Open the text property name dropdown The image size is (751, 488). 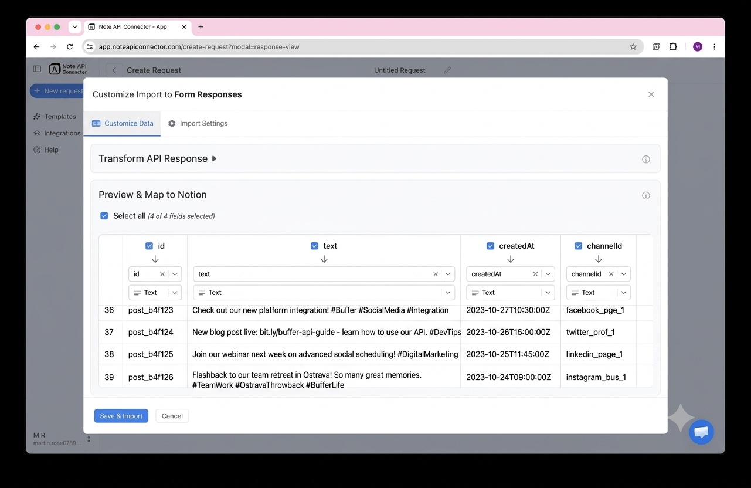(448, 274)
